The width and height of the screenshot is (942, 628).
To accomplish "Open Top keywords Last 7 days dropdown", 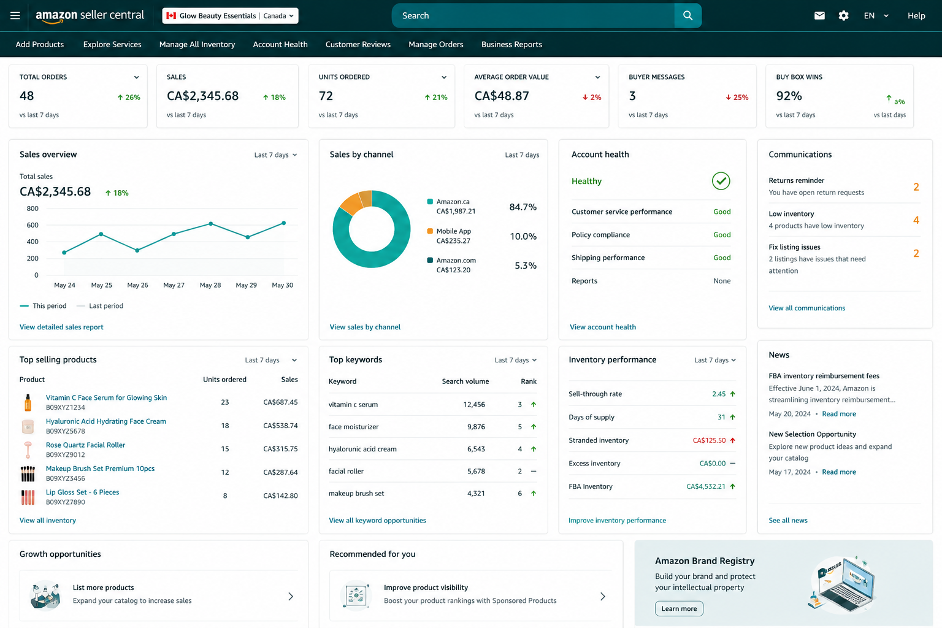I will click(x=515, y=360).
